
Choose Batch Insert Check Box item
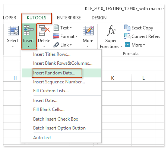pos(61,119)
